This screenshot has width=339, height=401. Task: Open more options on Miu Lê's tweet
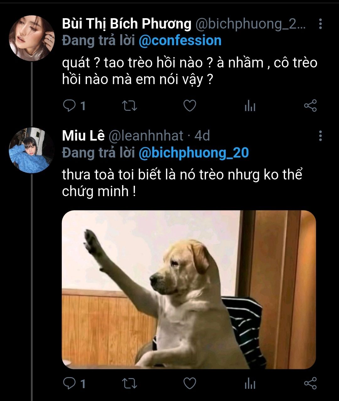pyautogui.click(x=320, y=136)
